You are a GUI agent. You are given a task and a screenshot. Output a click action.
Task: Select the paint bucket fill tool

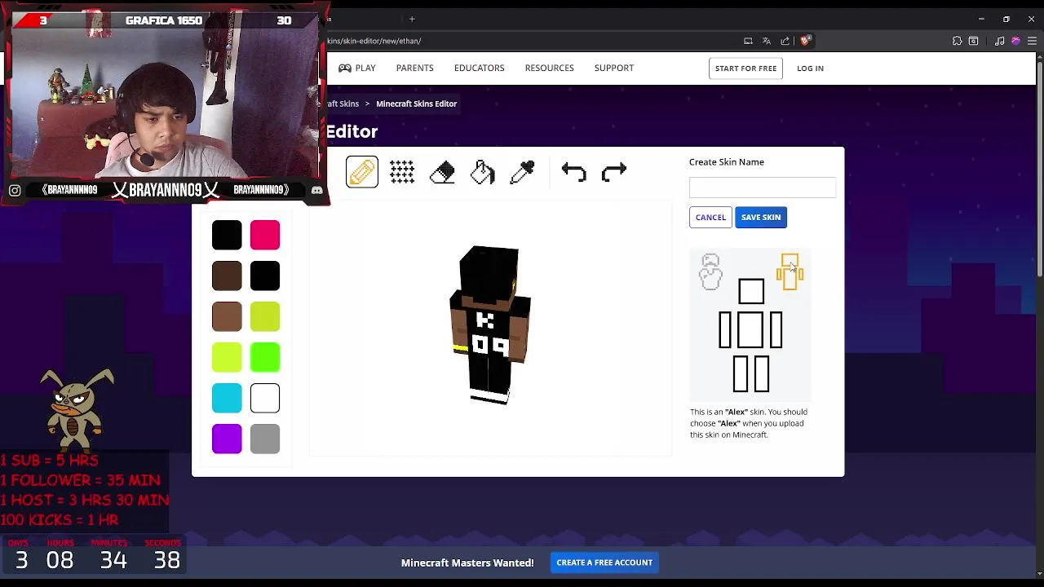482,171
